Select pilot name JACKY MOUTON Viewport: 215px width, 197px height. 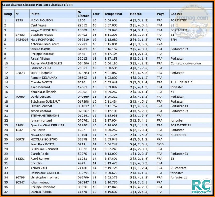[x=42, y=21]
